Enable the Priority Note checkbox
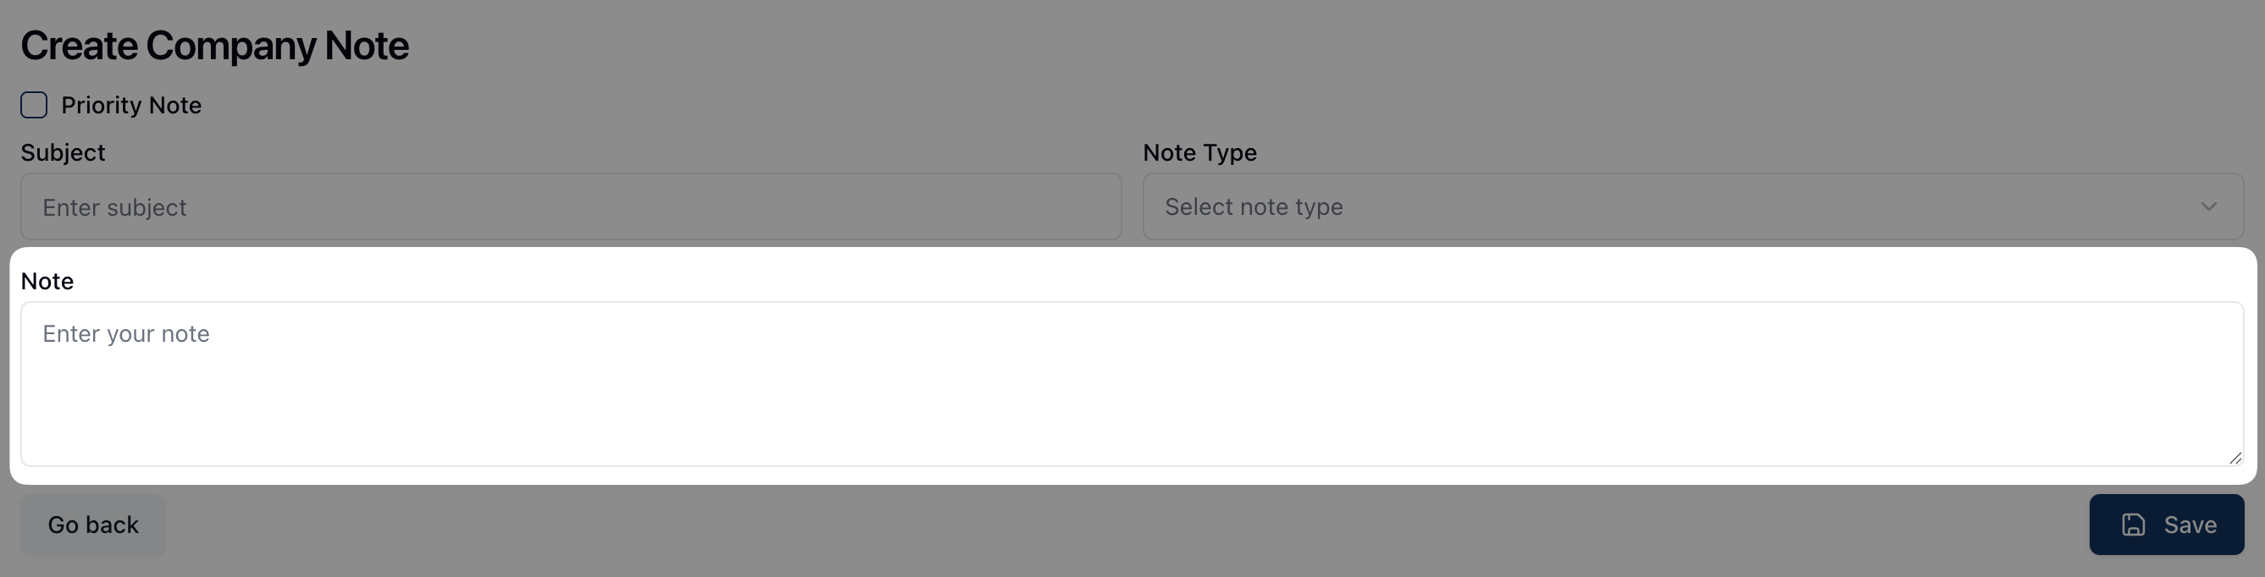The width and height of the screenshot is (2265, 577). [x=34, y=106]
